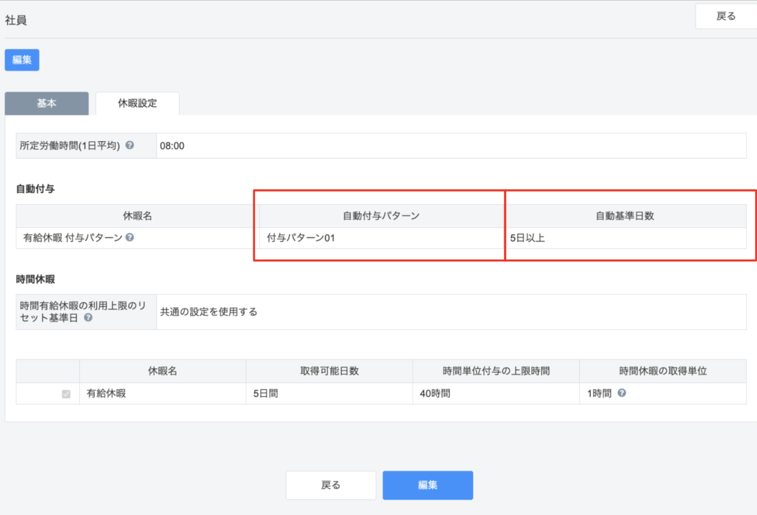Click the 時間休暇 section heading
757x515 pixels.
pos(35,279)
